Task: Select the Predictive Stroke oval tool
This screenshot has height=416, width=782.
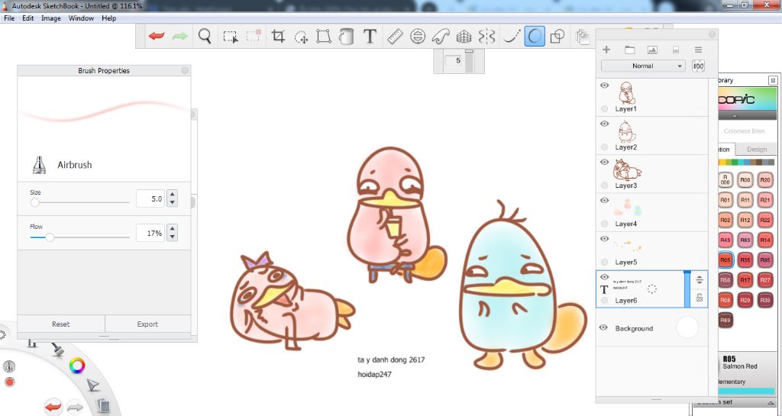Action: 535,37
